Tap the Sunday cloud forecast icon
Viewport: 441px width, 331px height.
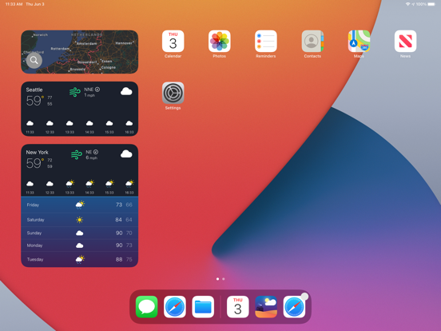pyautogui.click(x=80, y=233)
